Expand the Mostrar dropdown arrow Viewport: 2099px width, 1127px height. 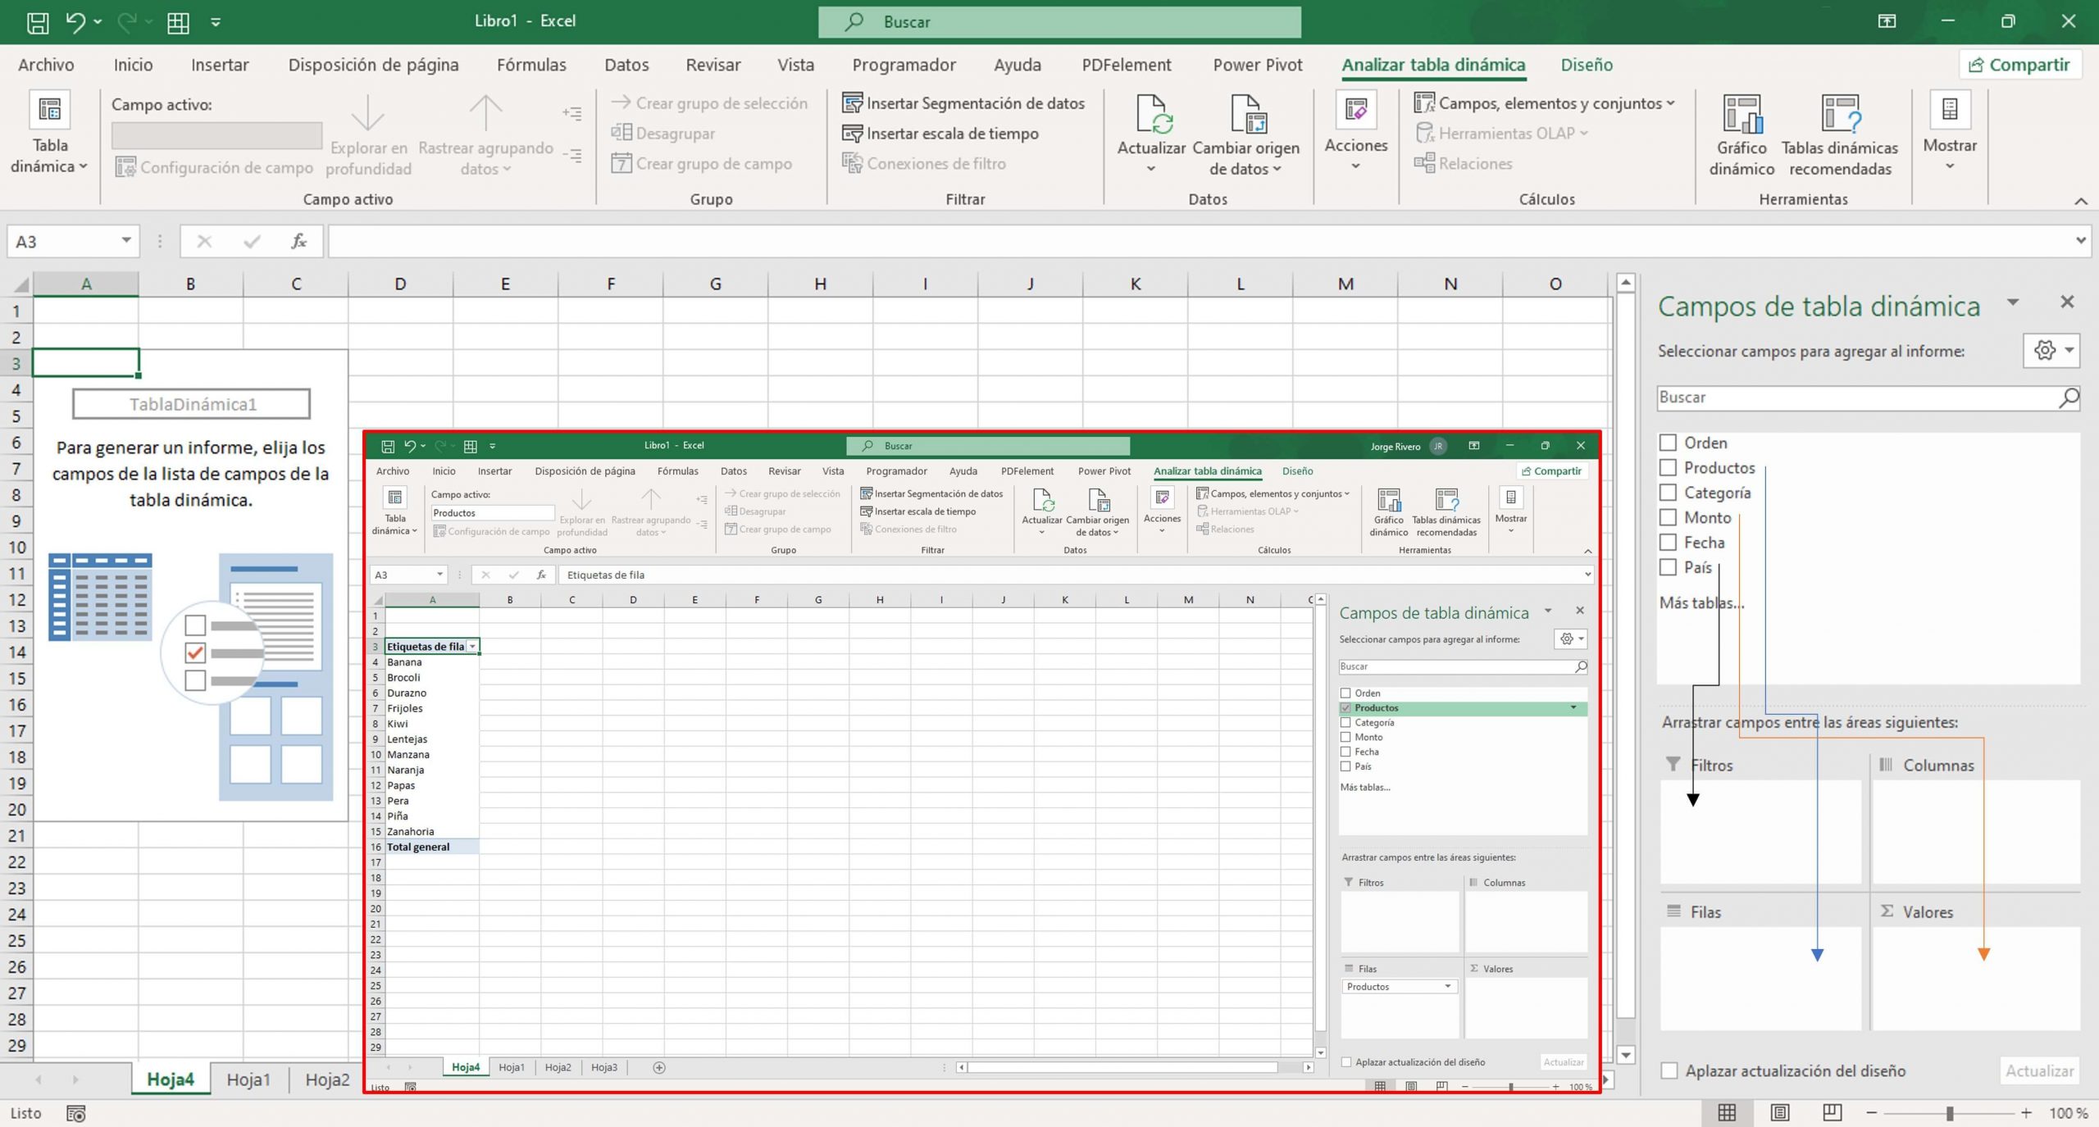(1950, 166)
